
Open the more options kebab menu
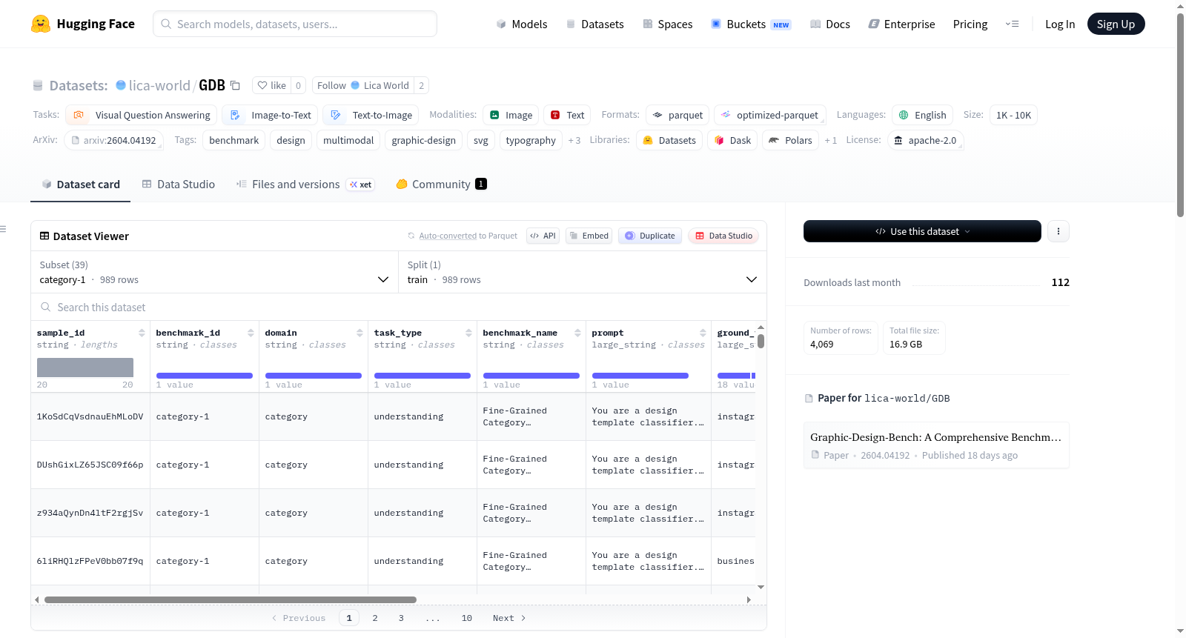[x=1058, y=231]
